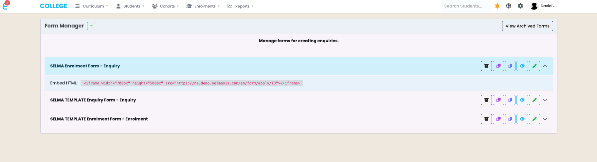
Task: Expand the SELMA TEMPLATE Enquiry Form row
Action: 545,100
